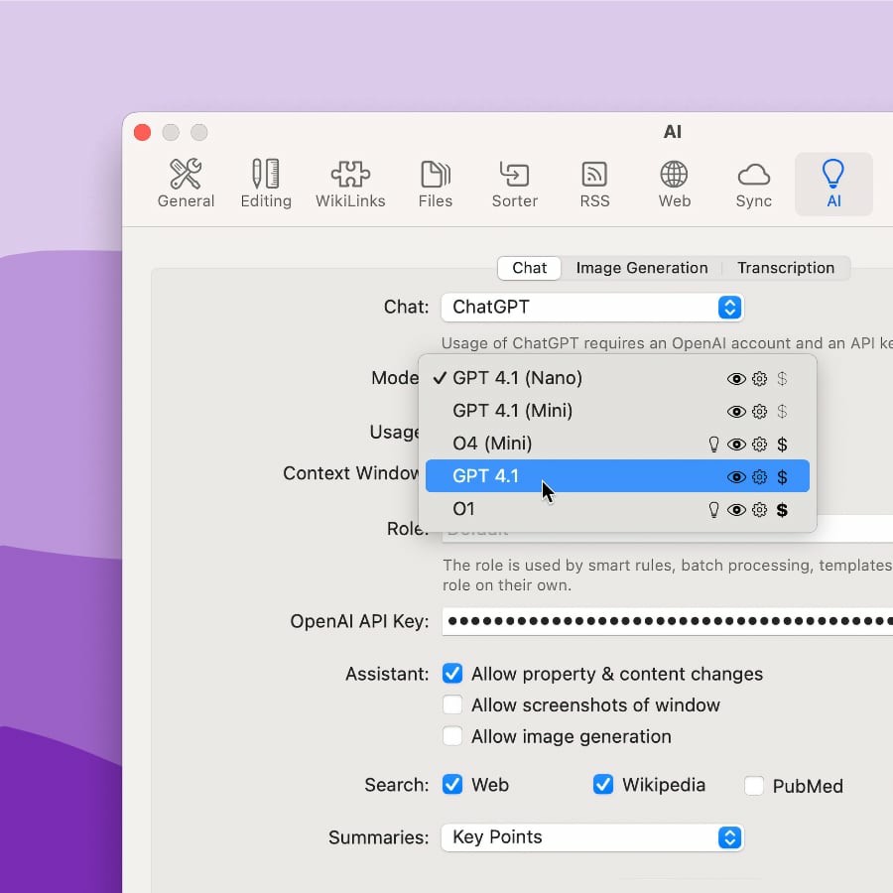Viewport: 893px width, 893px height.
Task: Uncheck the Web search checkbox
Action: pyautogui.click(x=452, y=785)
